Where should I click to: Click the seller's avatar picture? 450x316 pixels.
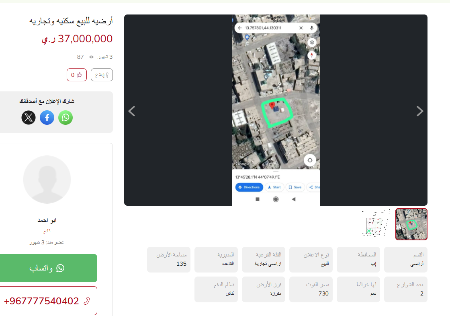click(47, 180)
